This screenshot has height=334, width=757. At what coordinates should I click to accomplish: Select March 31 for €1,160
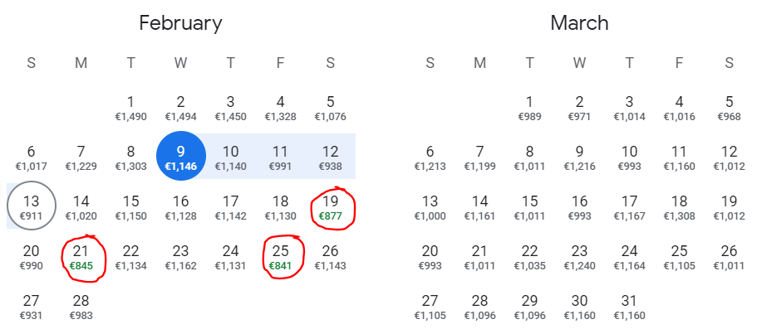point(629,306)
